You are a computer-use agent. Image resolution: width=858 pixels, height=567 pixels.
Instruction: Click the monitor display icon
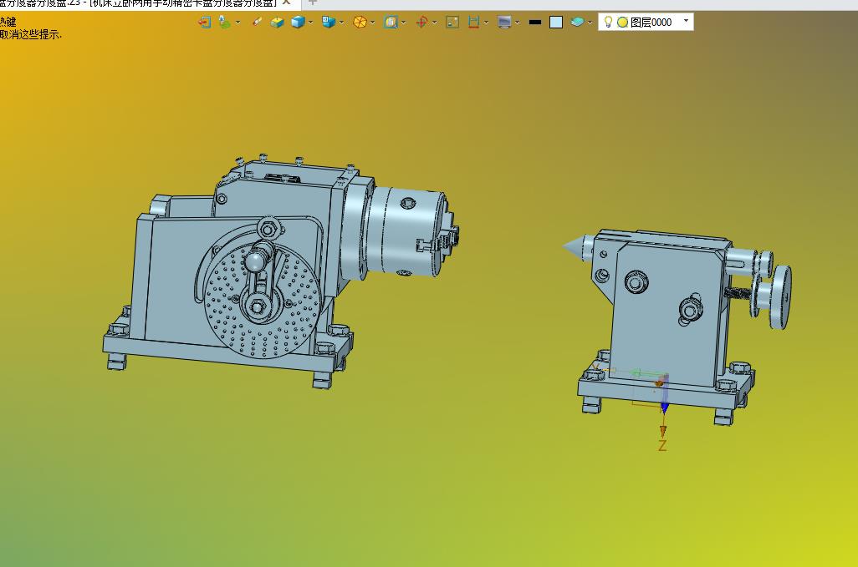504,23
